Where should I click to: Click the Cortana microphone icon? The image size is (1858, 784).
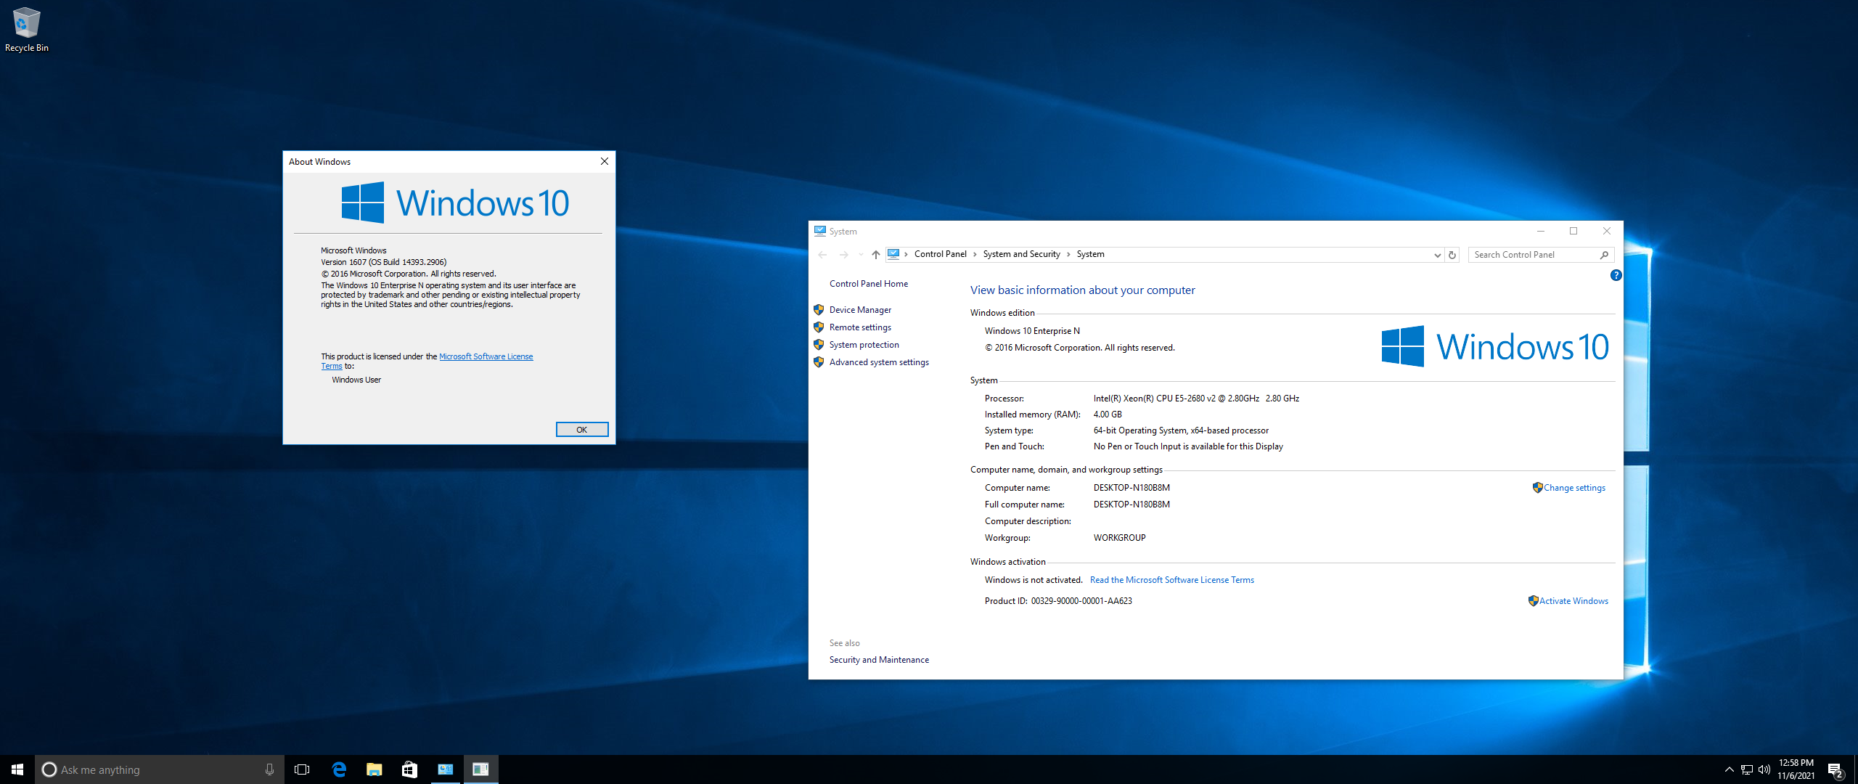269,769
